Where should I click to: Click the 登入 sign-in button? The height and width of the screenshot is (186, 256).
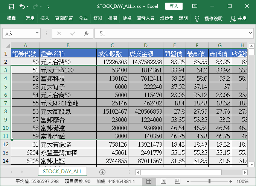174,6
